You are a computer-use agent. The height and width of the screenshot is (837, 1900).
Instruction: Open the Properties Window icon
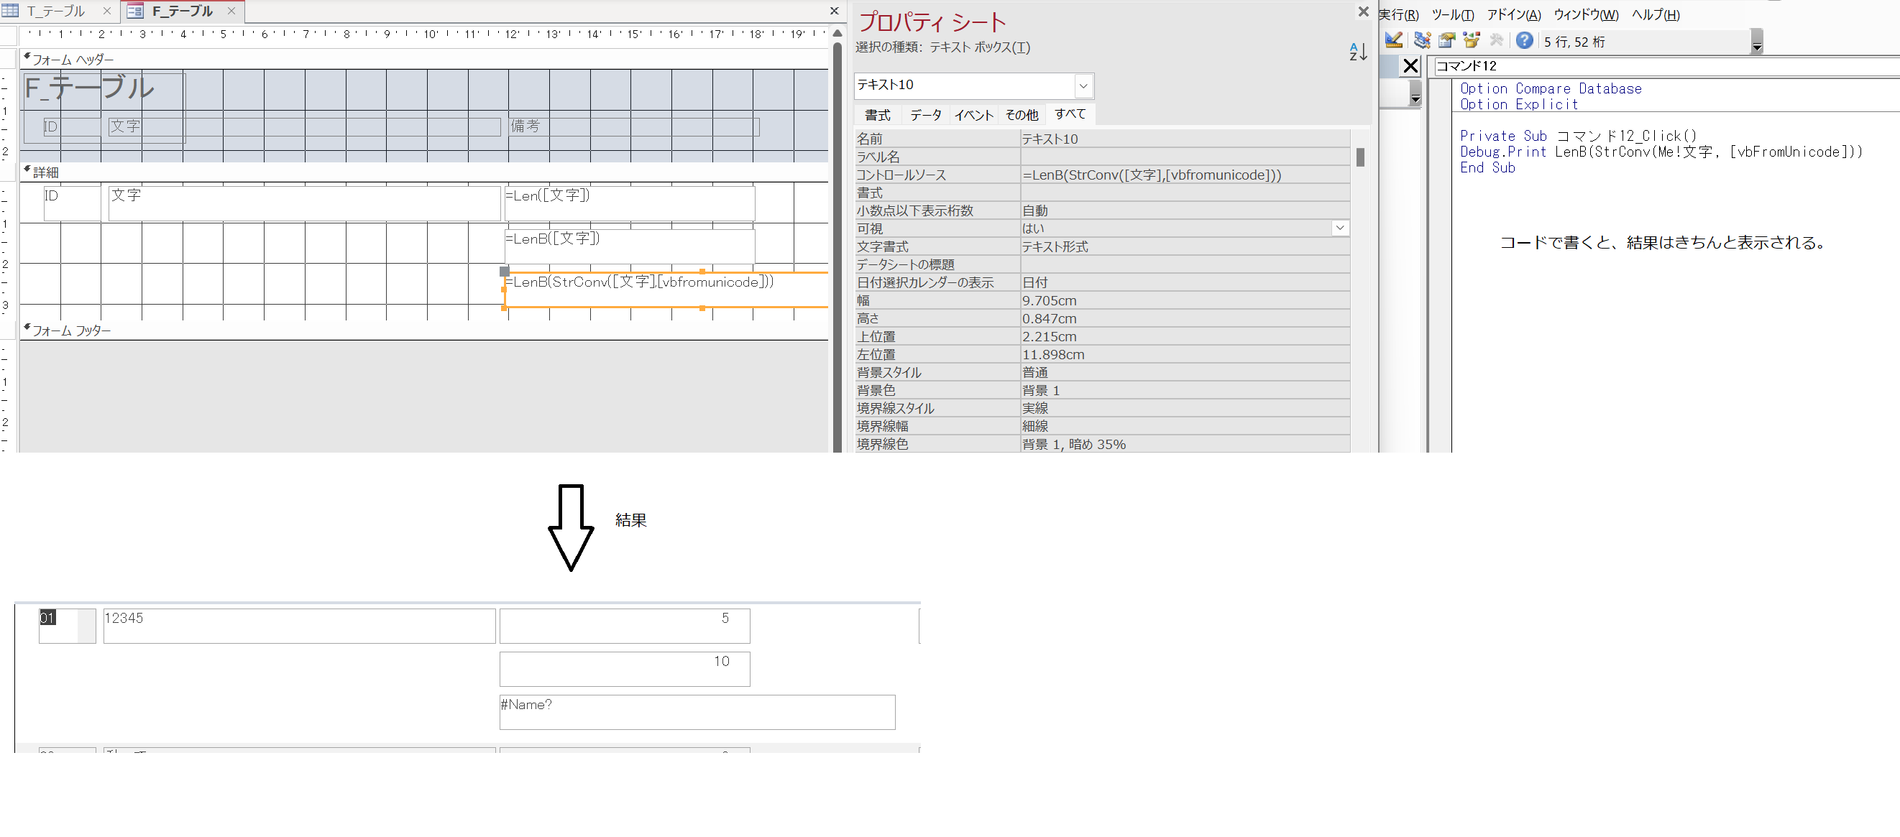(x=1446, y=40)
